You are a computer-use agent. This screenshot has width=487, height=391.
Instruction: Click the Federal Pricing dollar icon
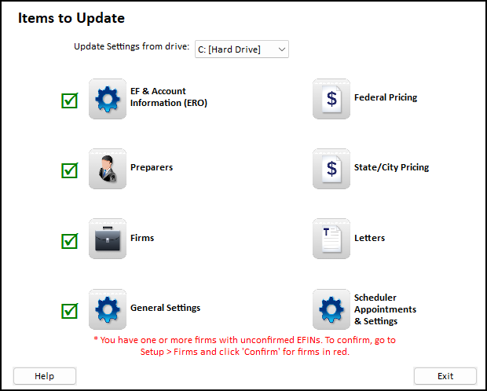331,99
